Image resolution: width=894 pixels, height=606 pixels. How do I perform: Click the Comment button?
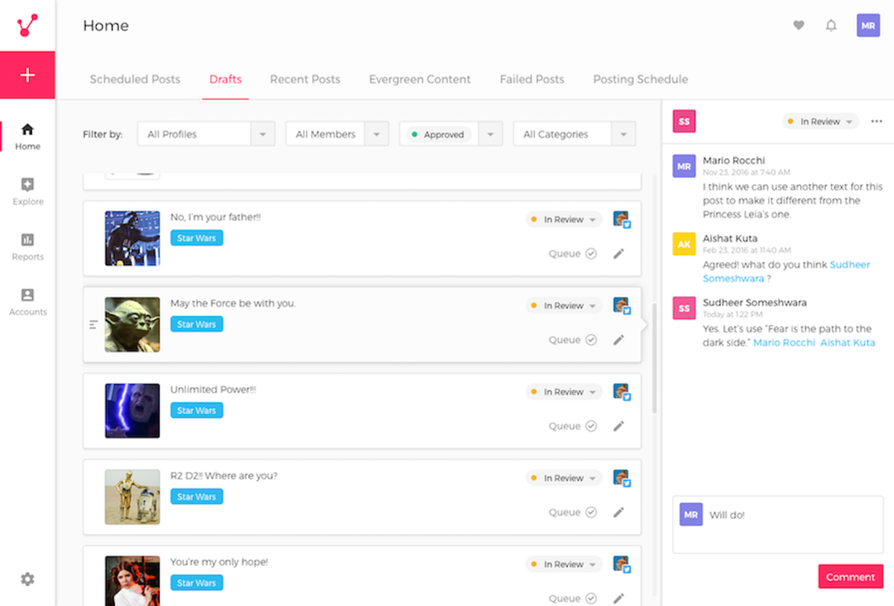850,577
